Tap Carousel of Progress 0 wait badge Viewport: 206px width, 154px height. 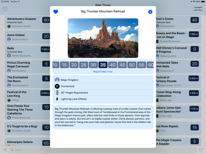[195, 49]
